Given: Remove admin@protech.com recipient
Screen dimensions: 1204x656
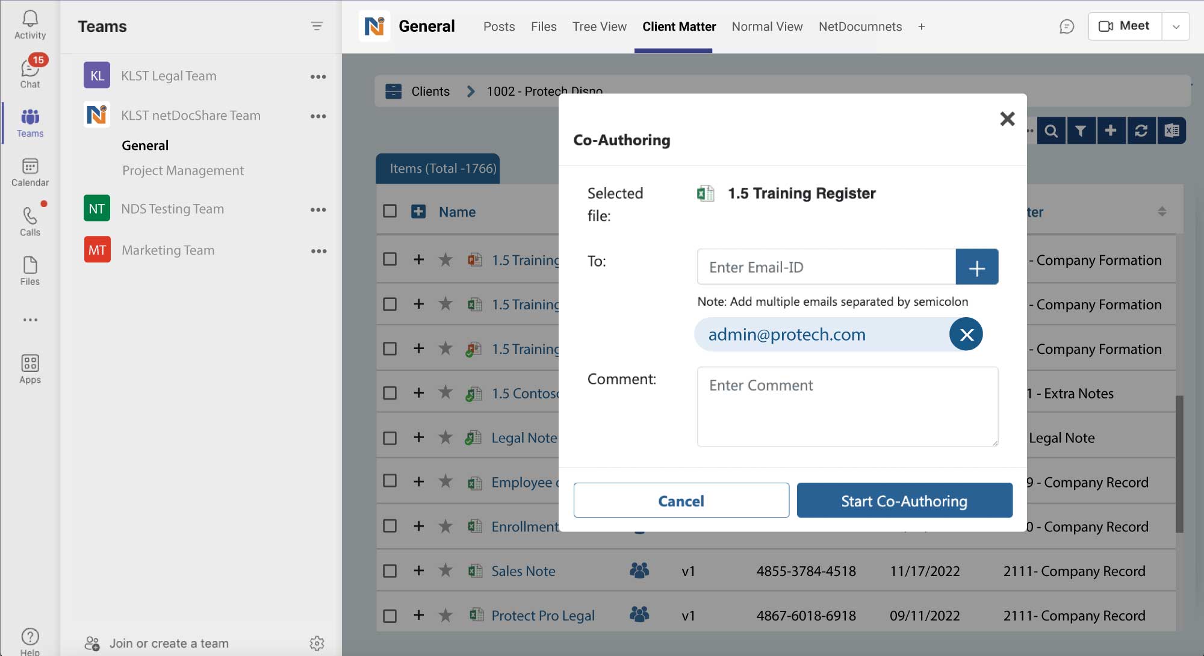Looking at the screenshot, I should [966, 334].
